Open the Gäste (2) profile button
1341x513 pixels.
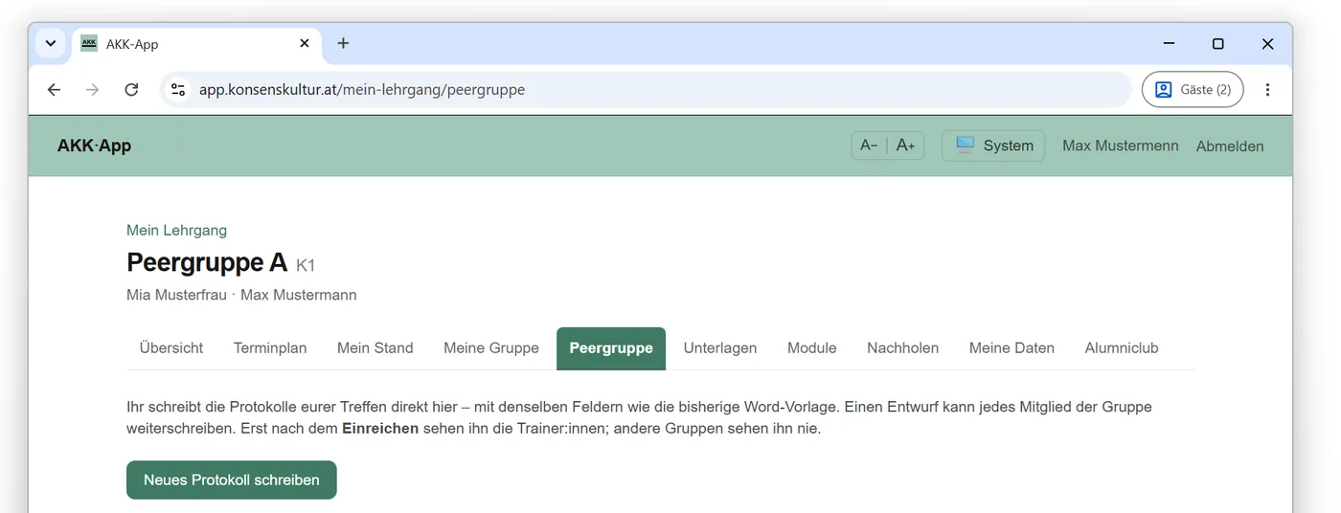point(1193,90)
